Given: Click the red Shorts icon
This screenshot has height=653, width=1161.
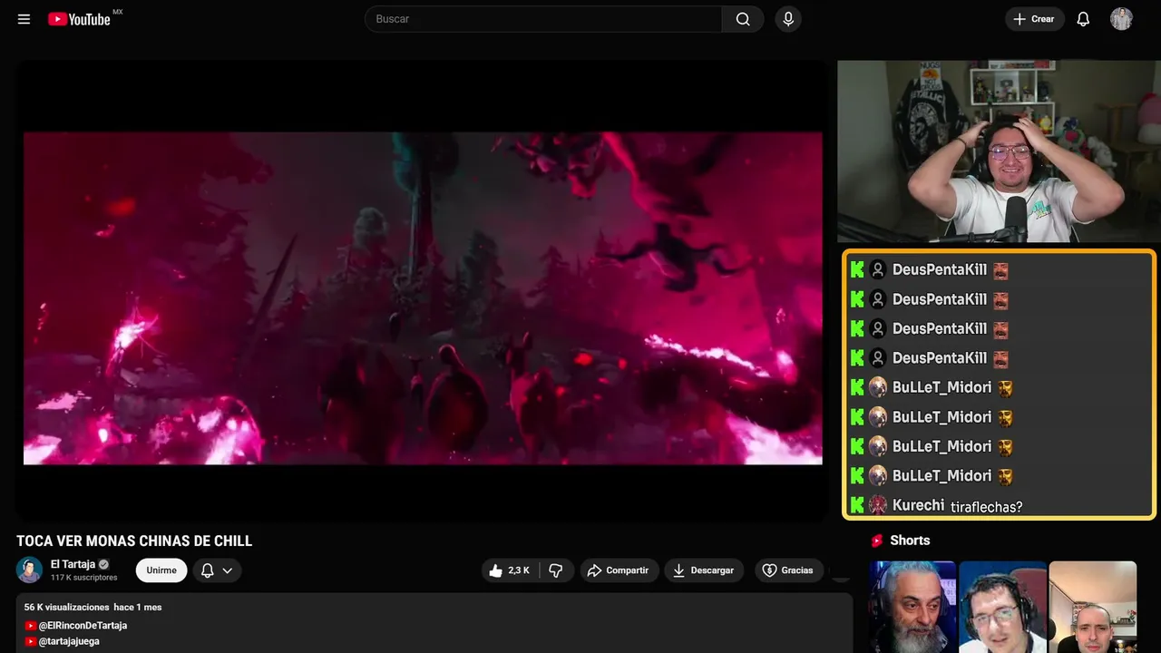Looking at the screenshot, I should [x=877, y=541].
